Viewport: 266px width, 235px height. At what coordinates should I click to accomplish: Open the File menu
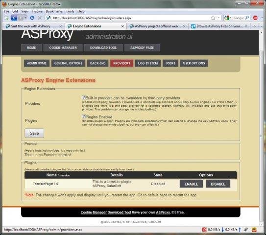[x=6, y=11]
